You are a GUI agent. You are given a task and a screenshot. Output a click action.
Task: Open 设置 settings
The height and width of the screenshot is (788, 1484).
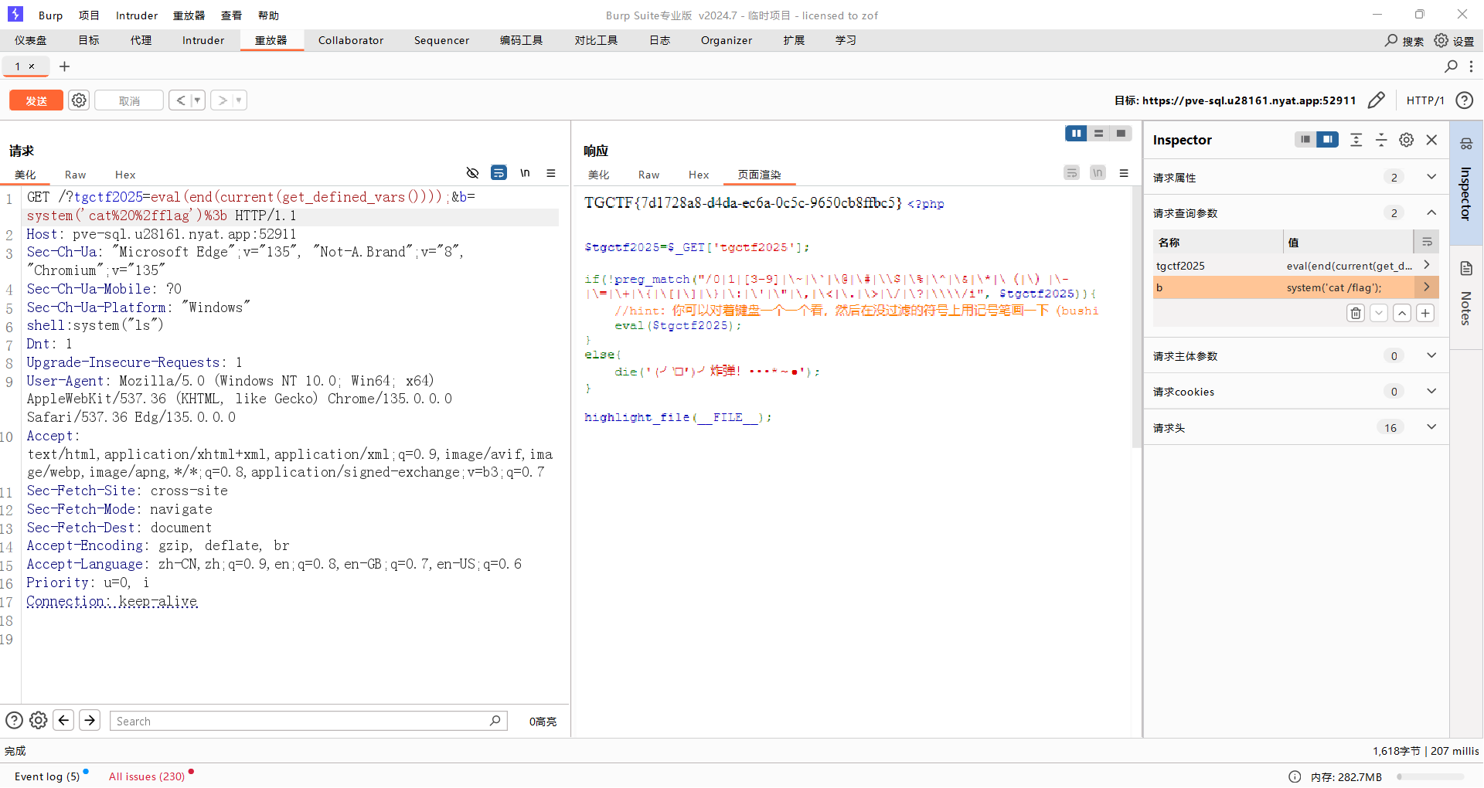point(1455,40)
